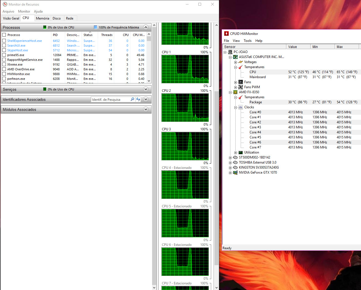Image resolution: width=361 pixels, height=290 pixels.
Task: Switch to the Memória tab
Action: (42, 18)
